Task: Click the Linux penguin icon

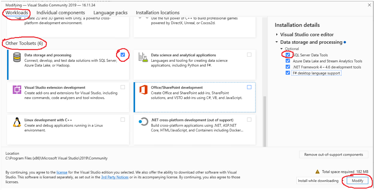Action: (17, 123)
